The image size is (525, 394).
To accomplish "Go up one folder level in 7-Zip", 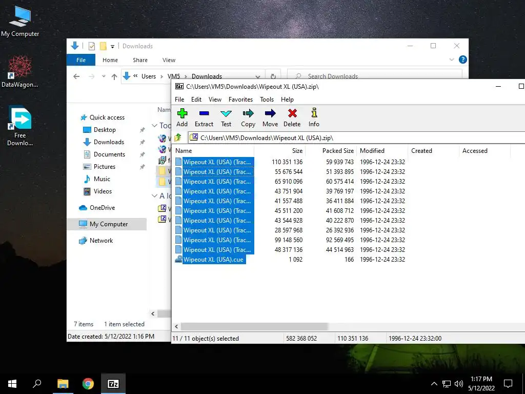I will click(178, 137).
